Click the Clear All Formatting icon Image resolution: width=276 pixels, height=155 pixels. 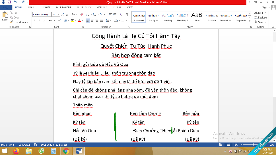pos(82,14)
